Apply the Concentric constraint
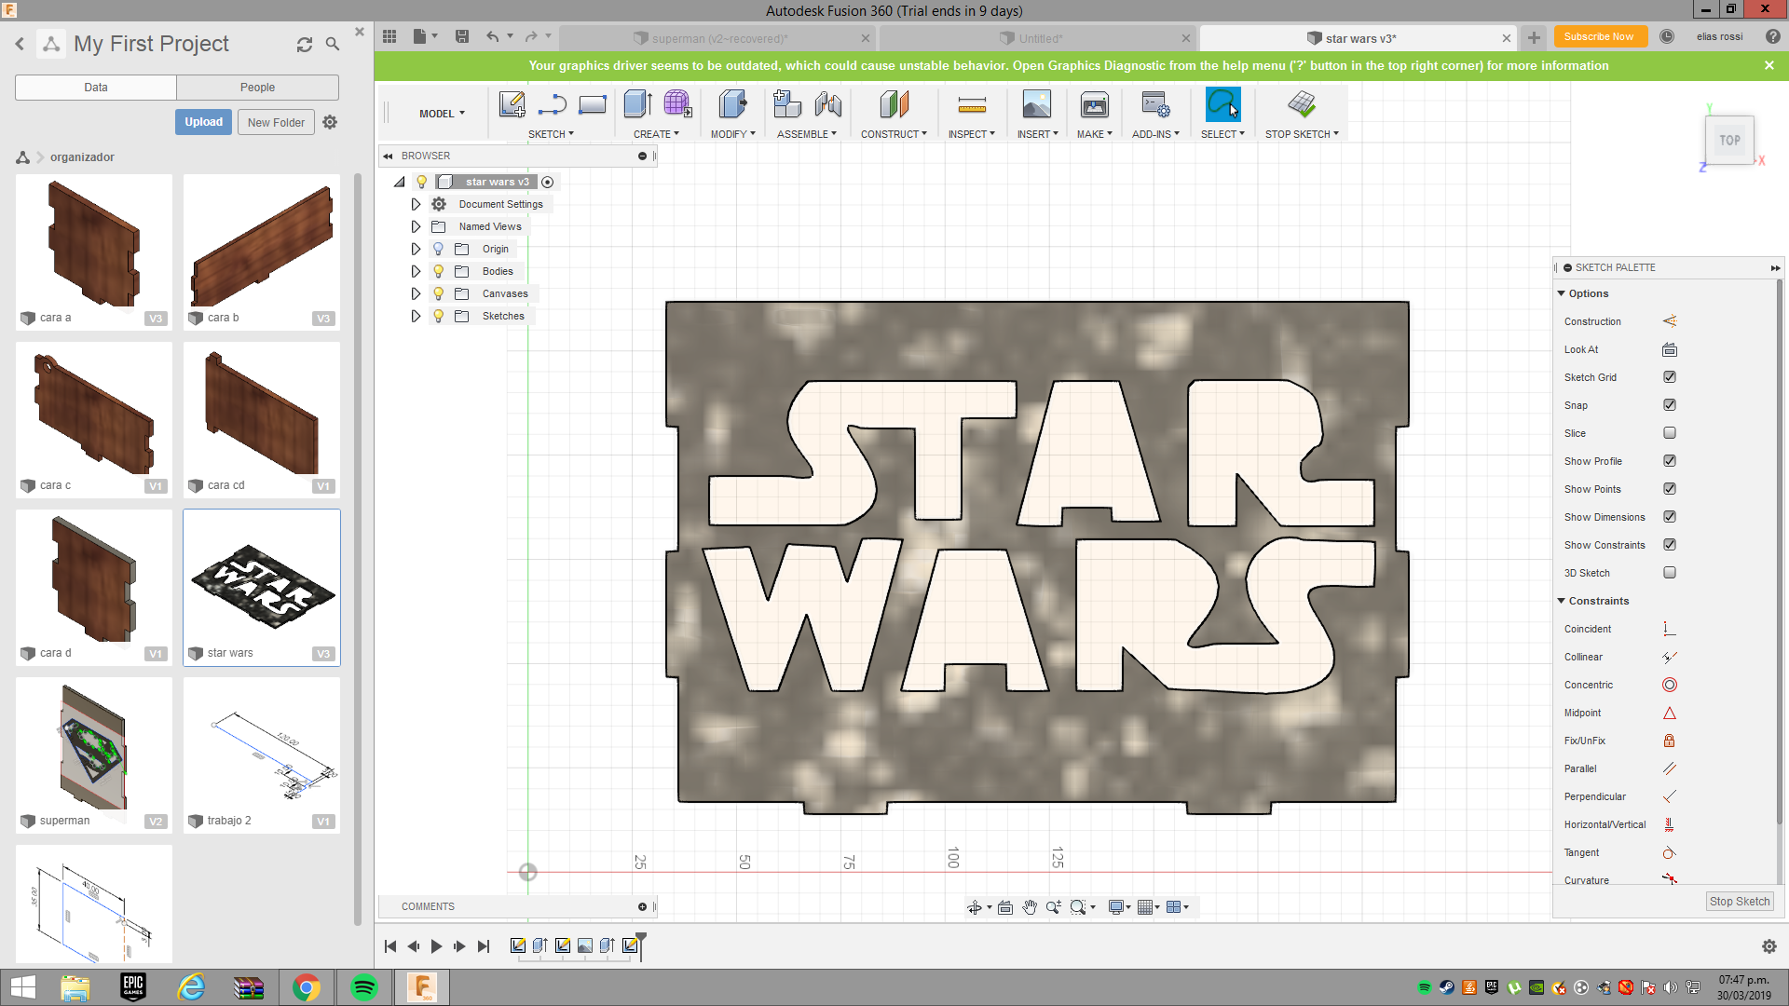The width and height of the screenshot is (1789, 1006). tap(1669, 685)
